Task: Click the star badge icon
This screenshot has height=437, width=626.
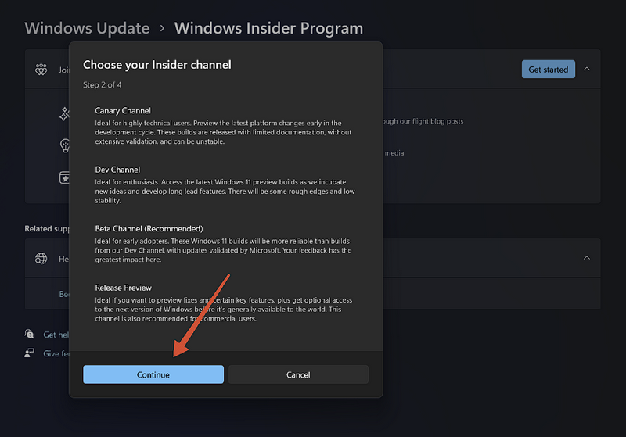Action: point(64,177)
